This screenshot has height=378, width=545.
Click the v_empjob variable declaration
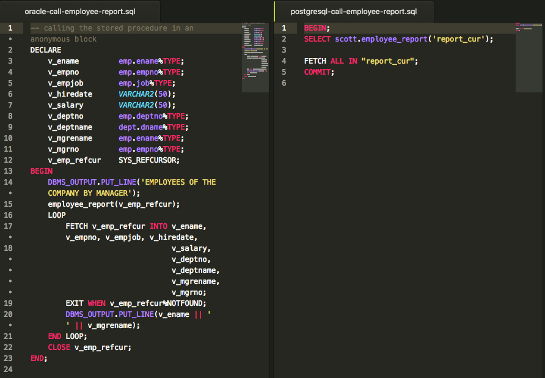point(66,83)
